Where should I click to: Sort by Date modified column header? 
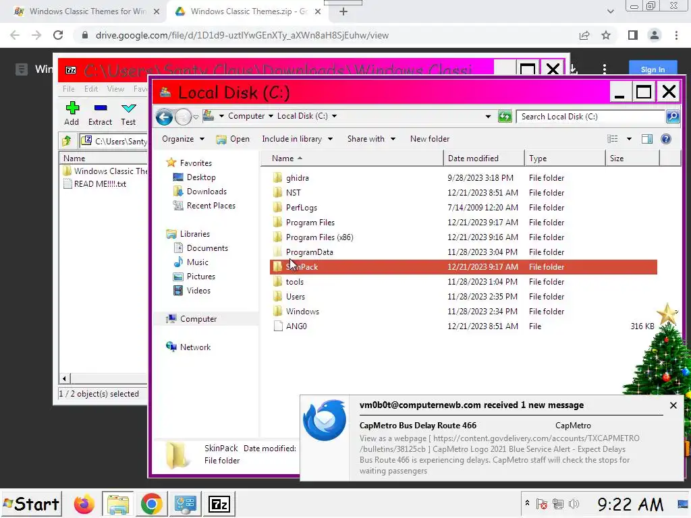tap(483, 159)
